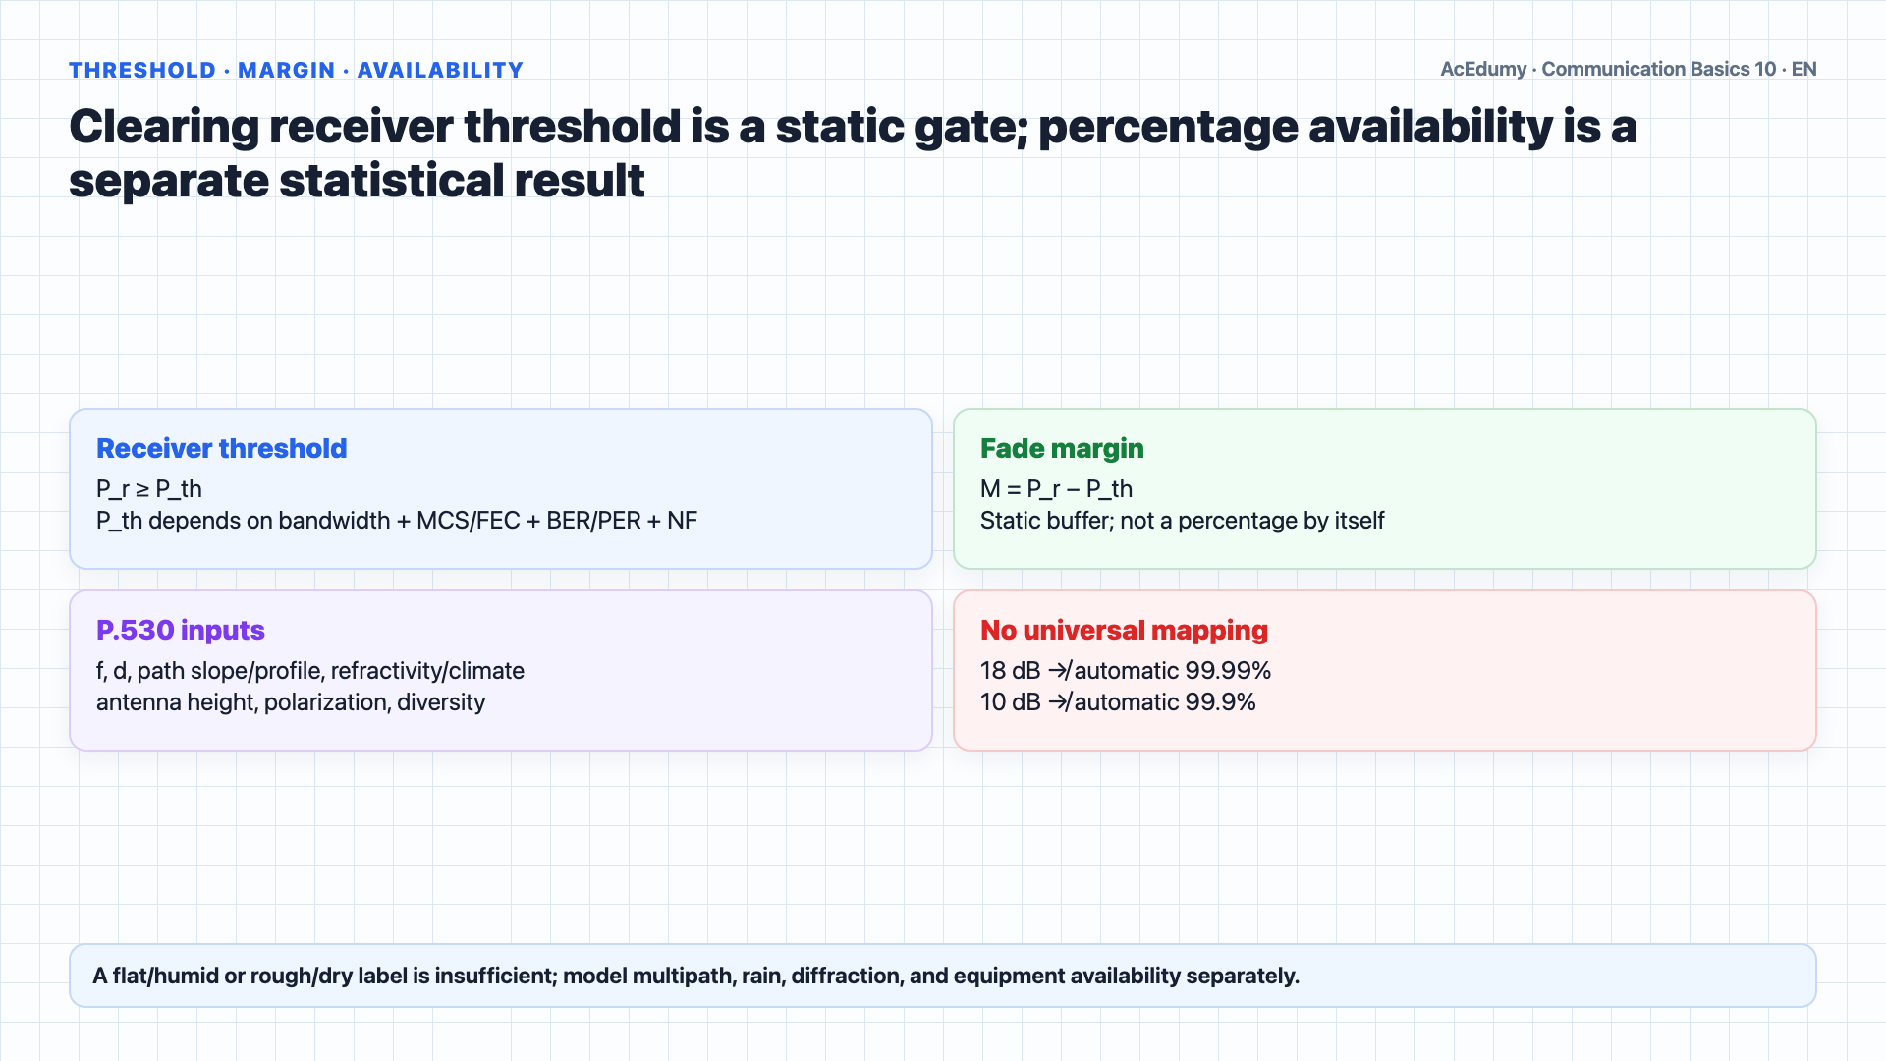The width and height of the screenshot is (1886, 1061).
Task: Click the red No universal mapping card
Action: point(1385,670)
